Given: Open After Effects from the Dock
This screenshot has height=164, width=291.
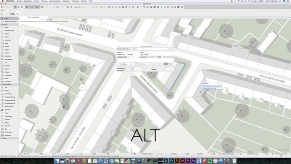Looking at the screenshot, I should 193,161.
